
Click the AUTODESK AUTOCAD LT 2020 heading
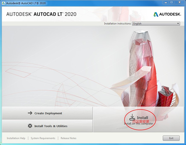pos(41,14)
